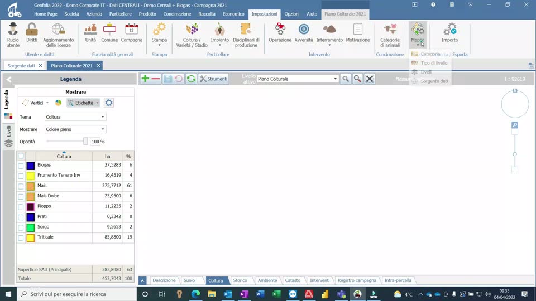Click the Opacità percentage input field
This screenshot has height=301, width=536.
[95, 141]
